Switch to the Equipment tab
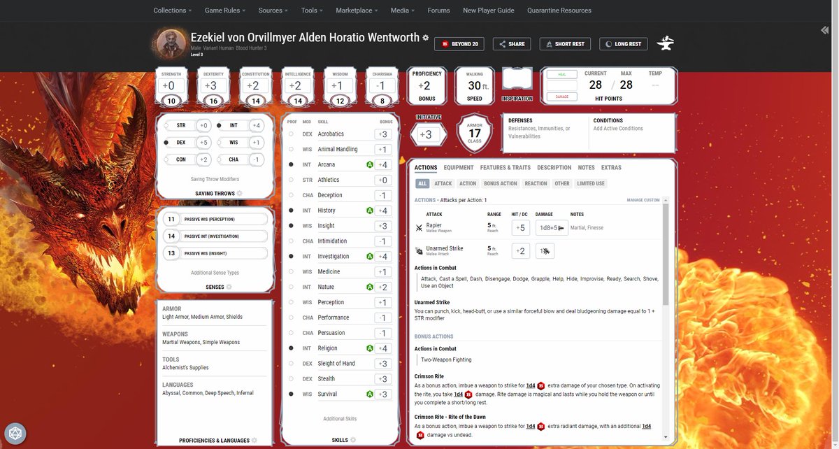This screenshot has height=449, width=839. tap(459, 168)
